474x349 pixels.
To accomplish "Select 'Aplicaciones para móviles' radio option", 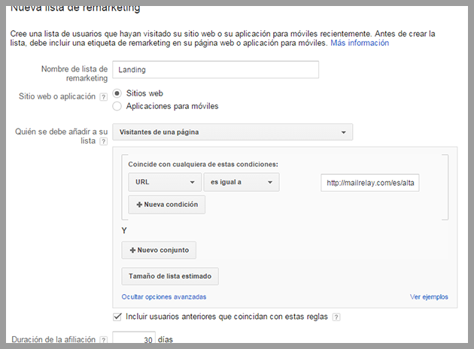I will [x=117, y=106].
